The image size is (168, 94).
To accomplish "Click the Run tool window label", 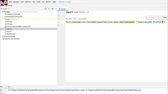I will (2, 87).
